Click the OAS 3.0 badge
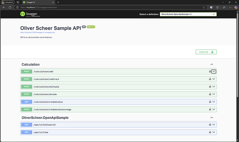 pos(91,27)
